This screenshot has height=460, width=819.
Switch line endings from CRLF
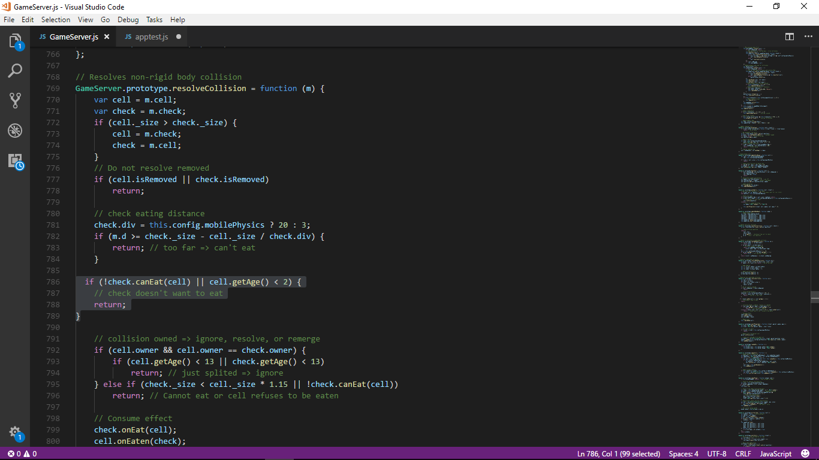(743, 453)
